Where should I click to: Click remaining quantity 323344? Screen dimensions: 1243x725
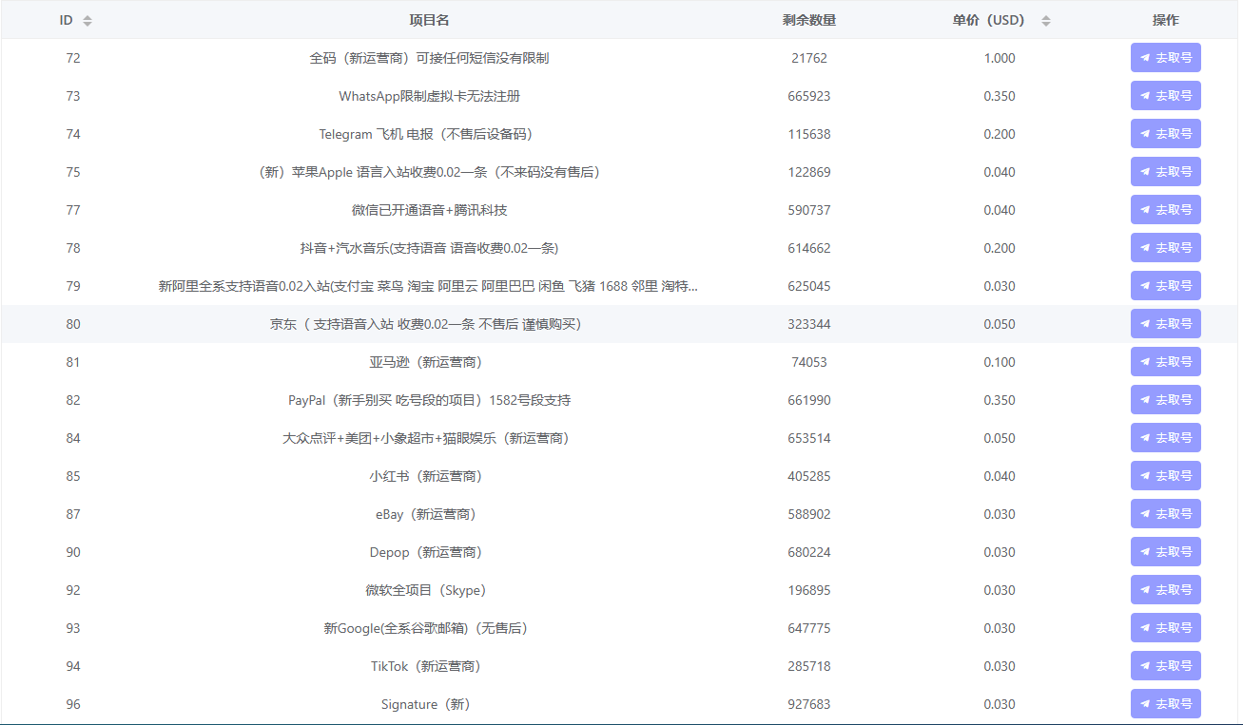(x=809, y=324)
